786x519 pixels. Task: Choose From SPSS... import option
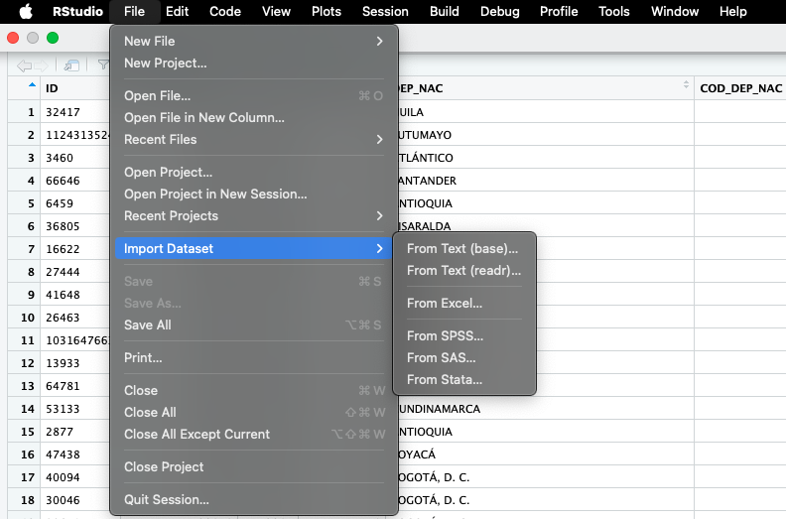464,336
